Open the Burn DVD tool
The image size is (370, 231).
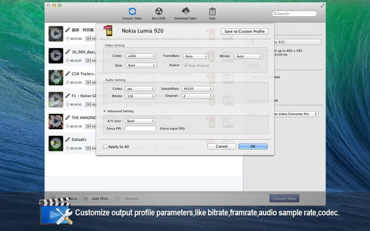(x=158, y=12)
